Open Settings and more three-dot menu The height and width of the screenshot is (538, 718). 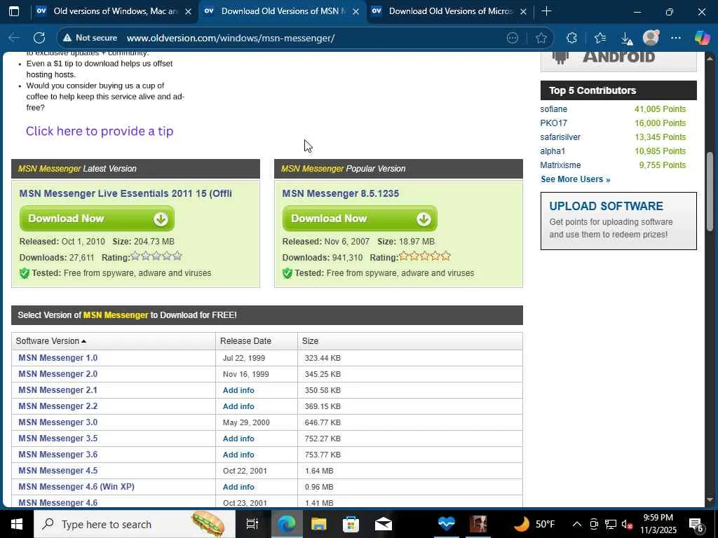(x=676, y=38)
